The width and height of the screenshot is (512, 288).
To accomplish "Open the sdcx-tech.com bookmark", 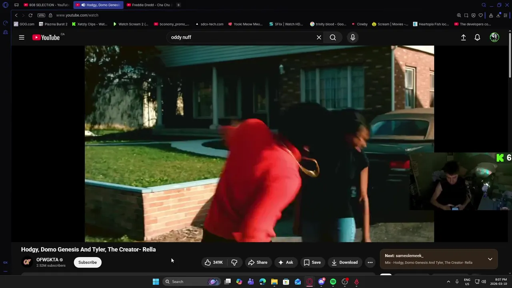I will coord(209,24).
